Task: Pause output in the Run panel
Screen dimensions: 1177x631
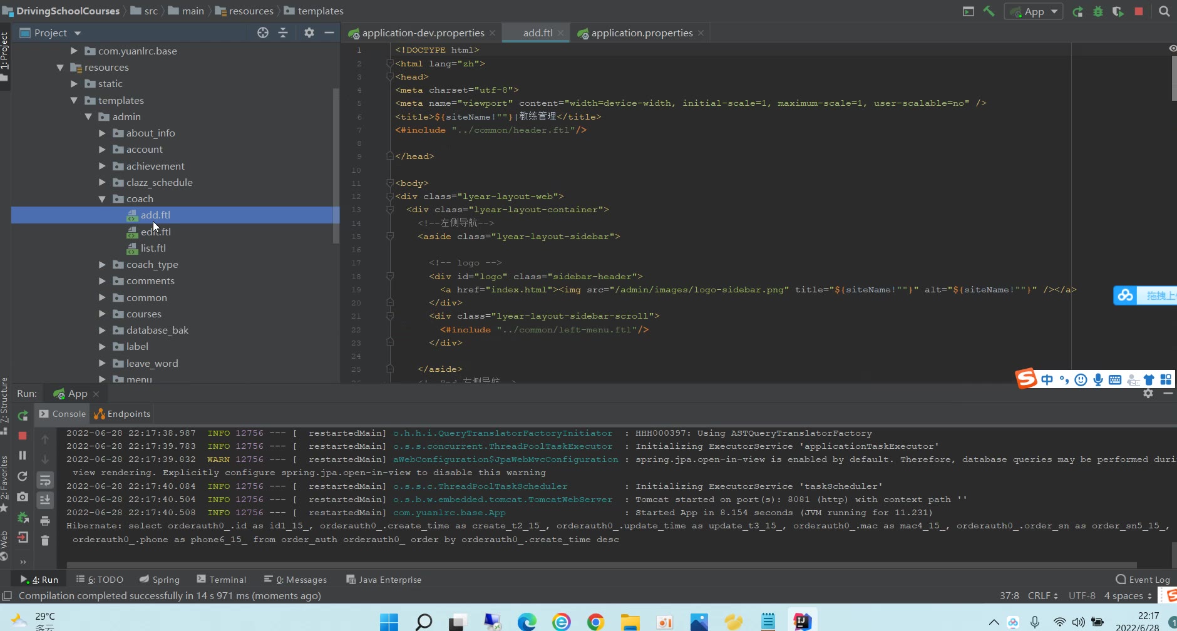Action: (x=23, y=455)
